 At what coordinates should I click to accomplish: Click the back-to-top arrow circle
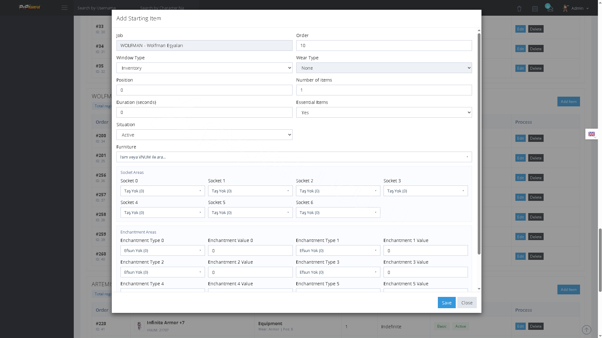point(586,330)
